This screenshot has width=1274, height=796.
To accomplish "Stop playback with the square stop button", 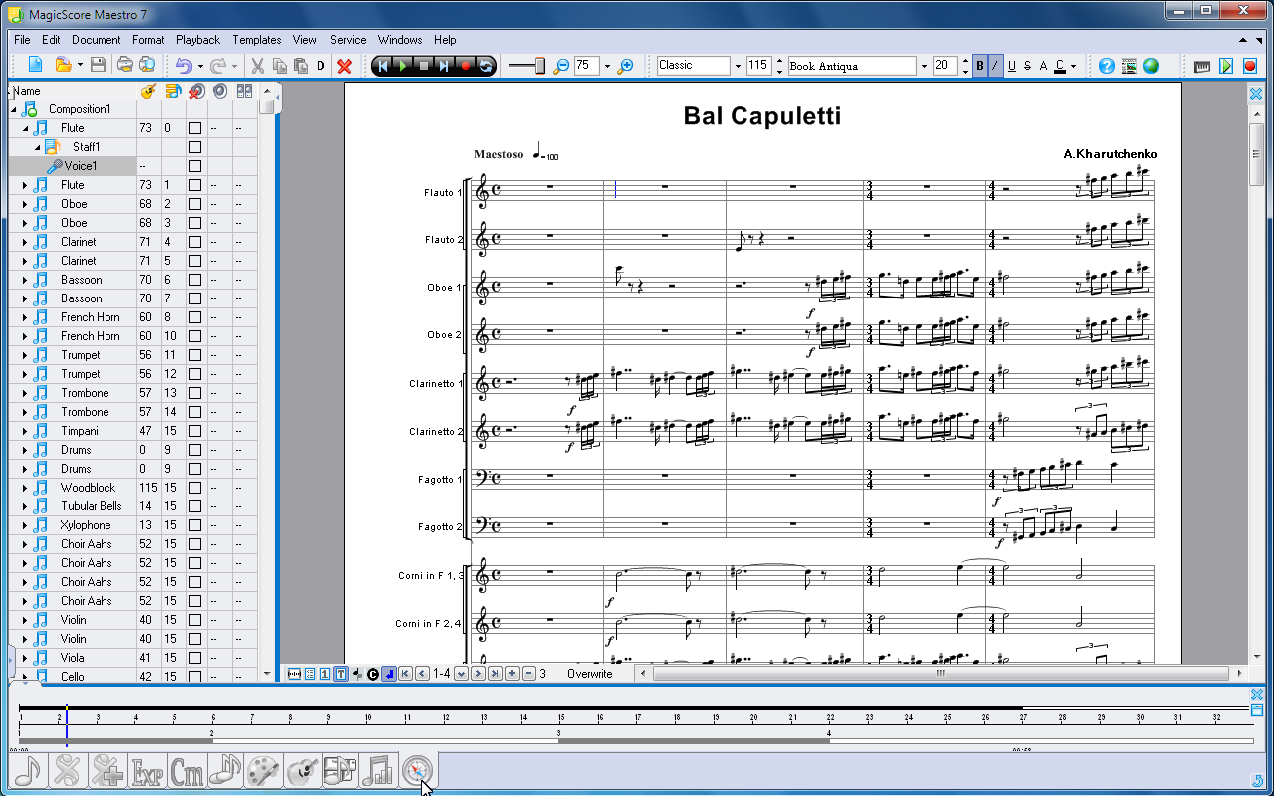I will [x=423, y=66].
